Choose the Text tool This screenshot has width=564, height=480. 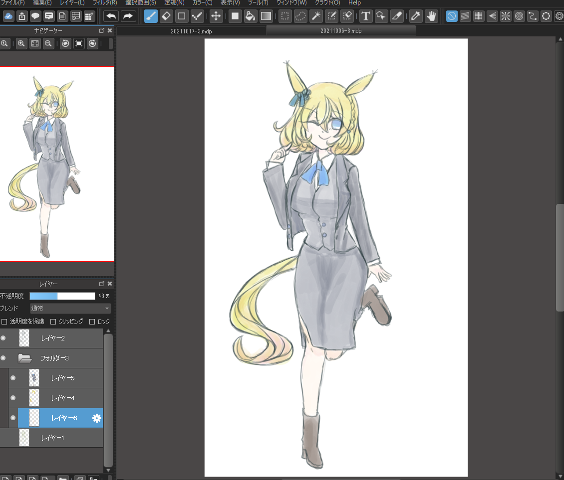[x=366, y=16]
